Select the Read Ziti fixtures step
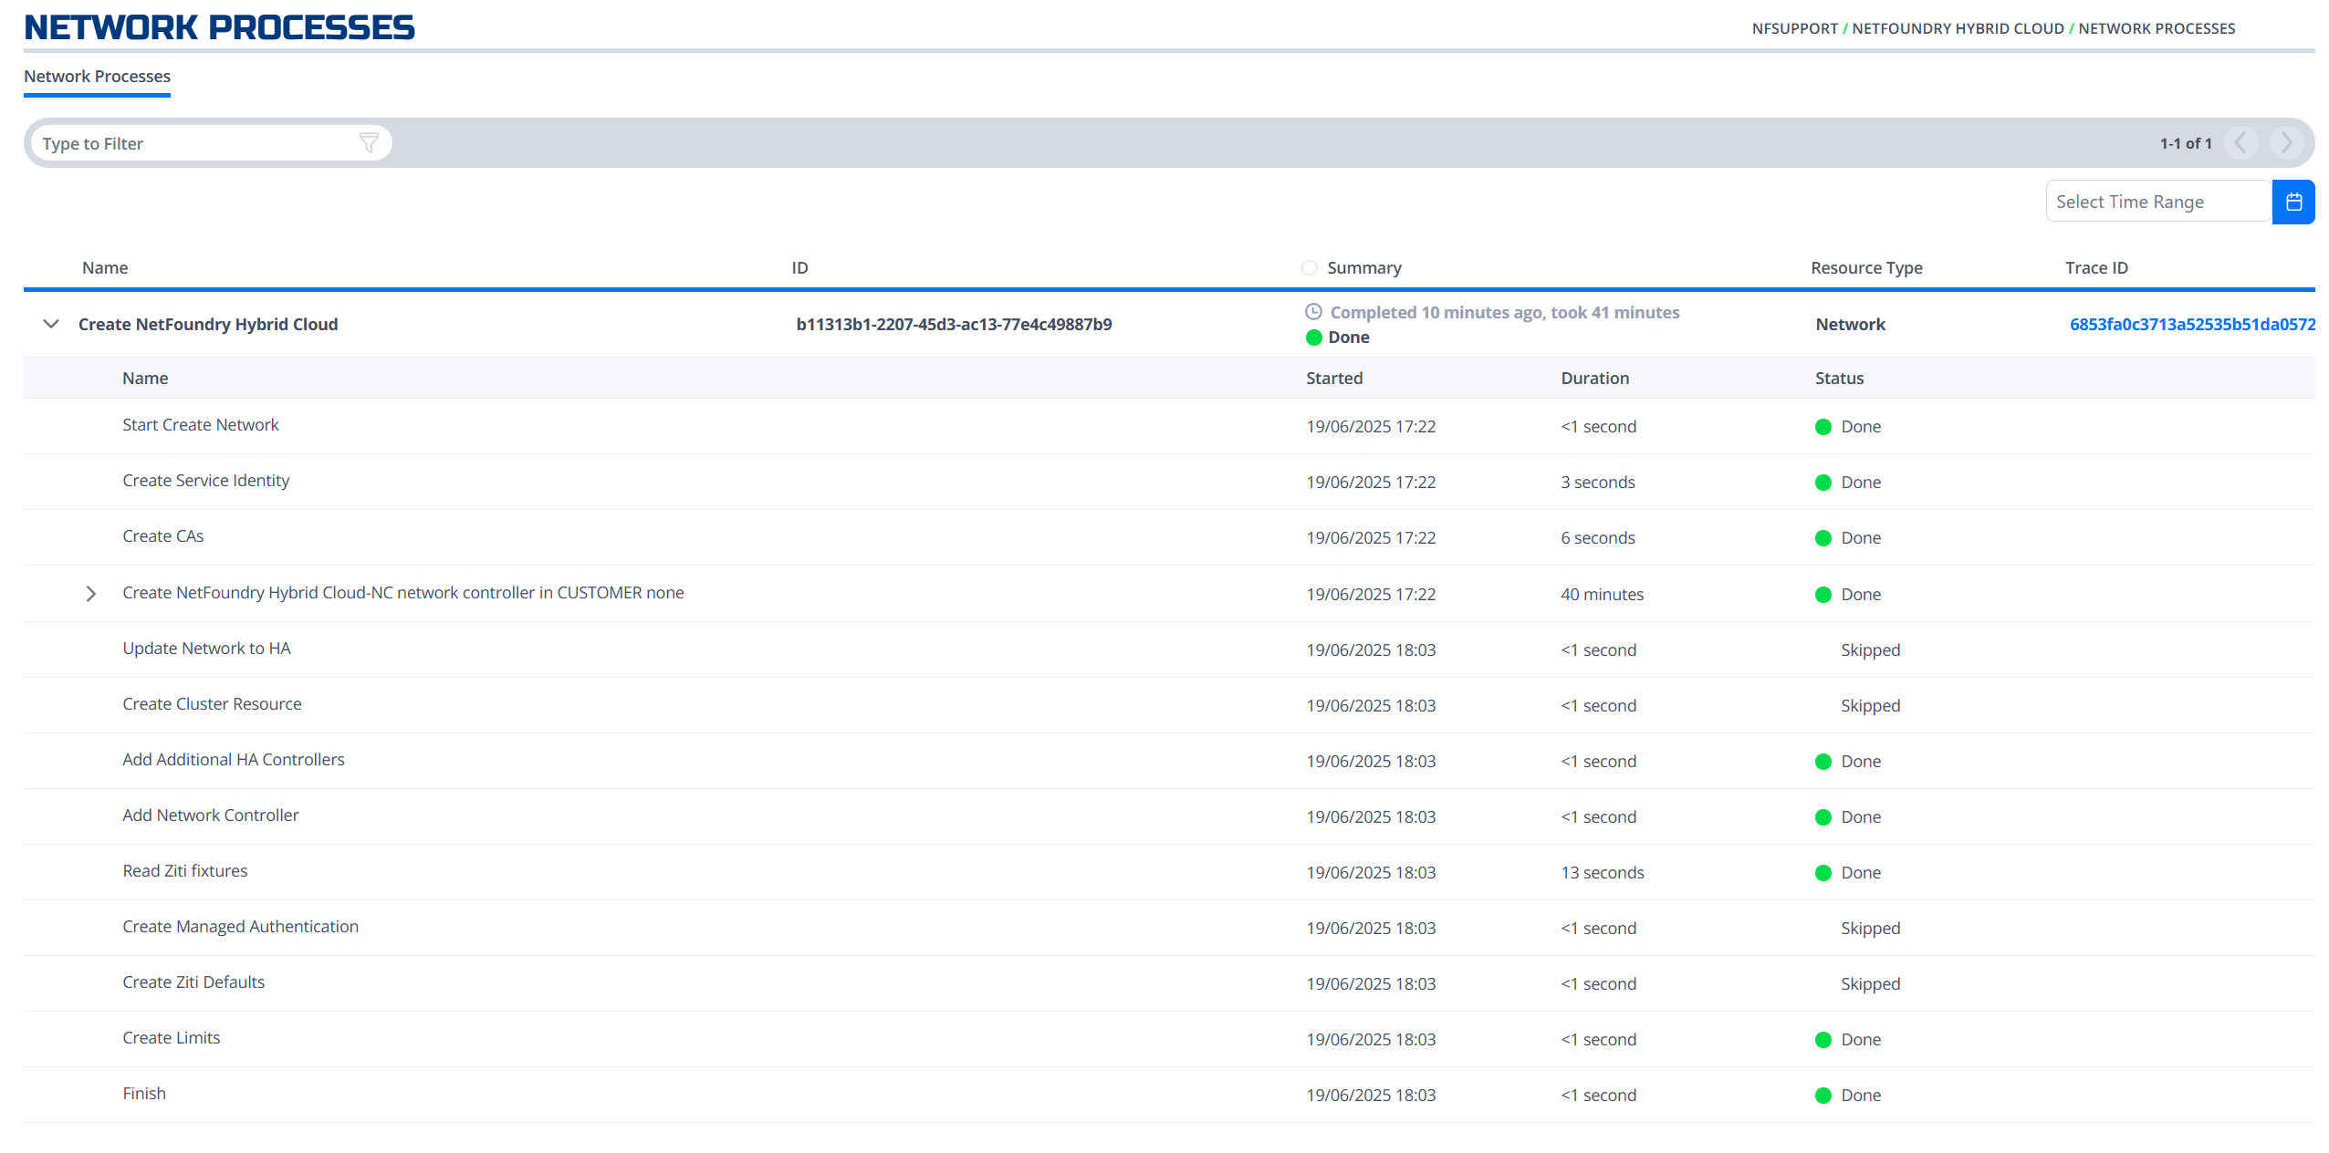The width and height of the screenshot is (2329, 1153). [x=184, y=871]
